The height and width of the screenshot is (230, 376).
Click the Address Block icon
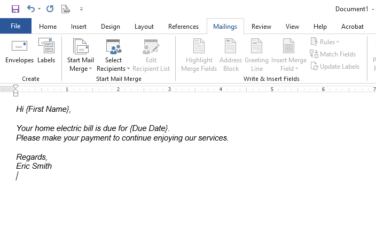230,46
